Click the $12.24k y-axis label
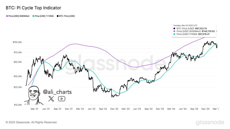 (17, 105)
